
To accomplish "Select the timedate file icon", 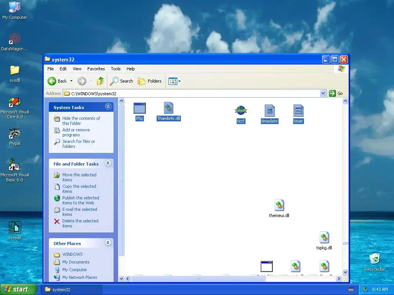I will coord(269,111).
